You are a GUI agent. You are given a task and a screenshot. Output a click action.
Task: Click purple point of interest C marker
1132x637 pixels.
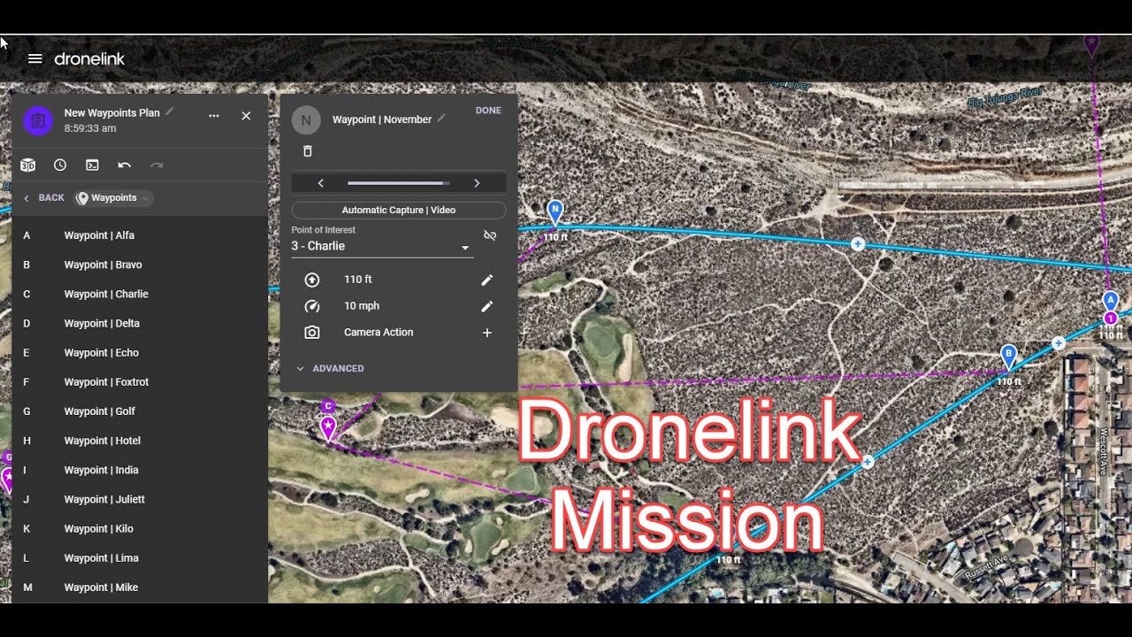pyautogui.click(x=328, y=419)
